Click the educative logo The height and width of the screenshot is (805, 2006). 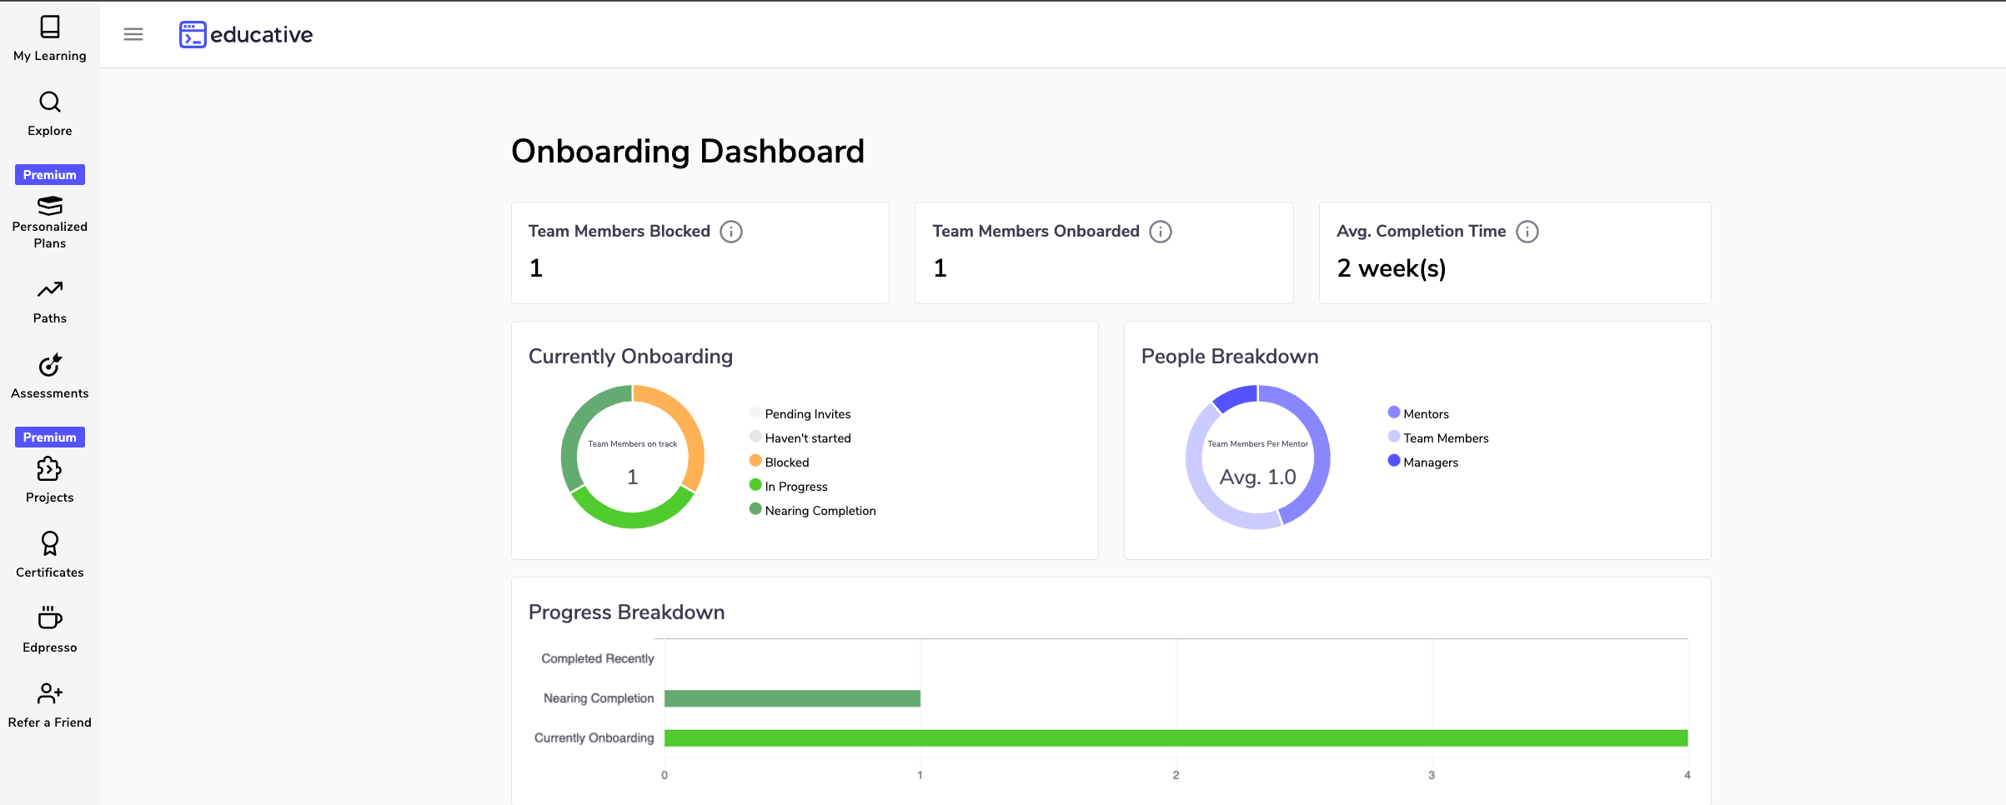tap(244, 34)
